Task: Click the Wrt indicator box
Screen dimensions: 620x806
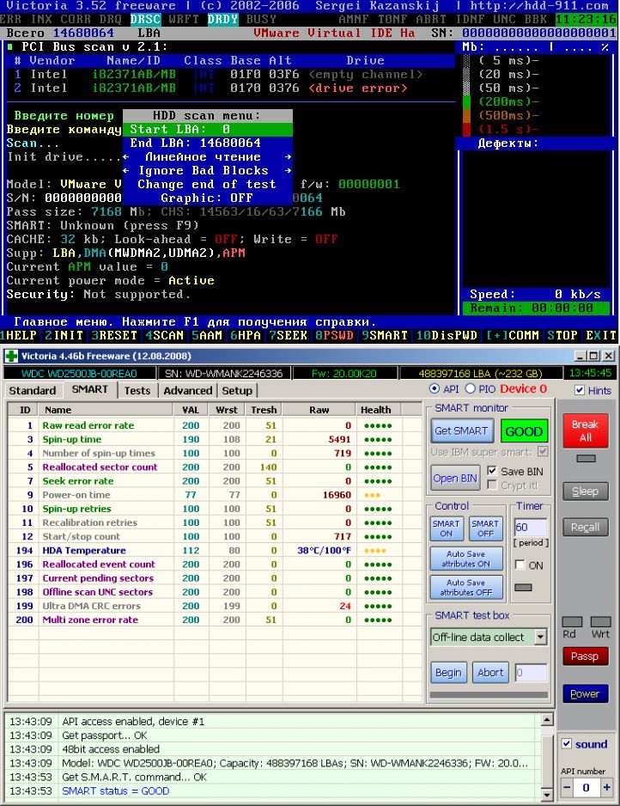Action: pos(600,621)
